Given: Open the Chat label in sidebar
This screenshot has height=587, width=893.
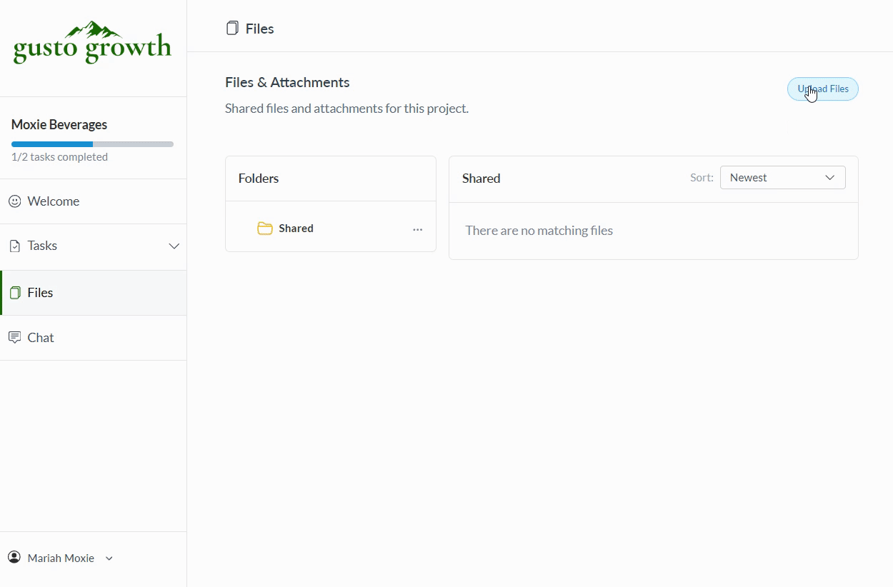Looking at the screenshot, I should point(41,338).
